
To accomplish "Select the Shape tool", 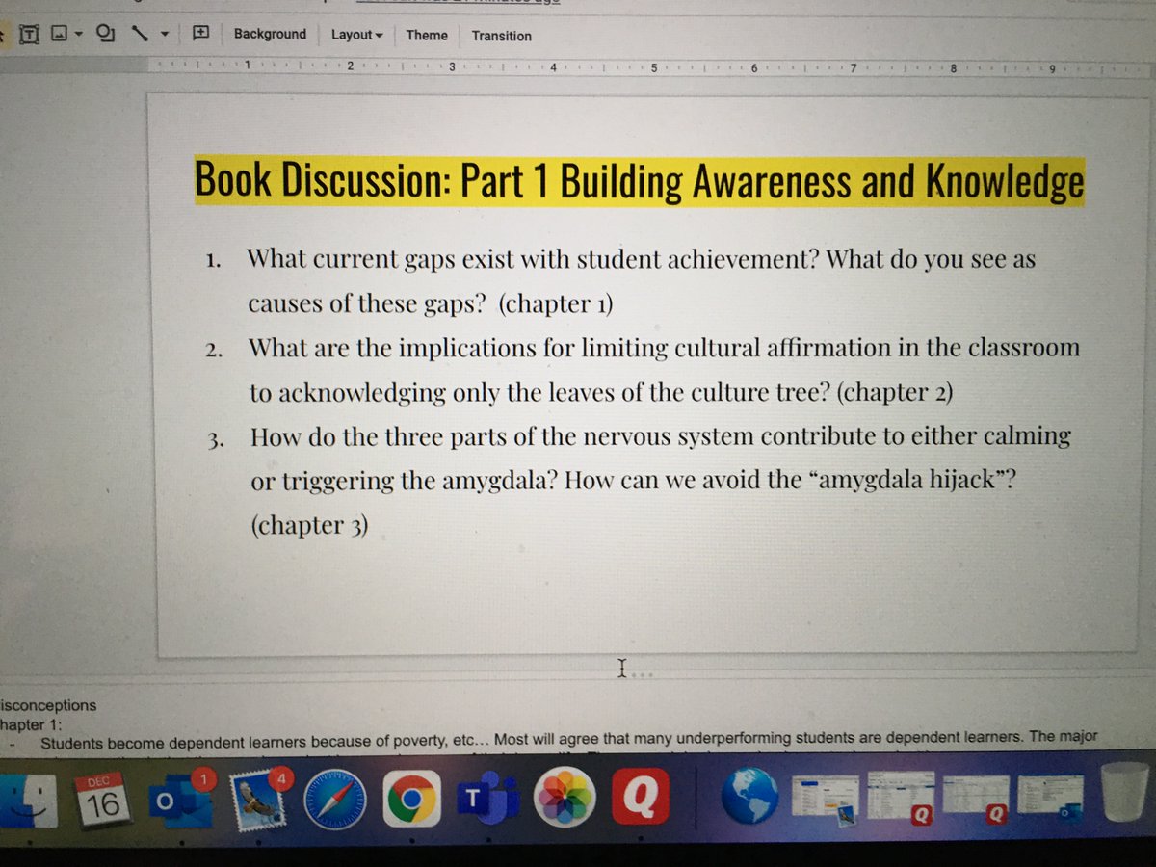I will (107, 35).
